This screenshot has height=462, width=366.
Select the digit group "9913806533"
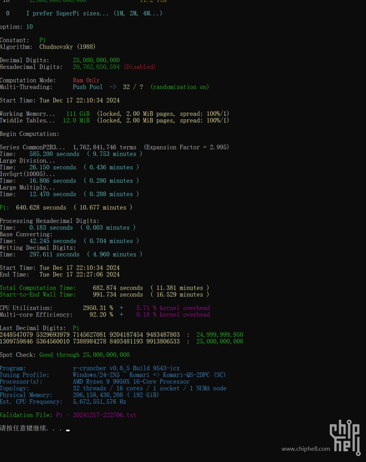point(163,342)
